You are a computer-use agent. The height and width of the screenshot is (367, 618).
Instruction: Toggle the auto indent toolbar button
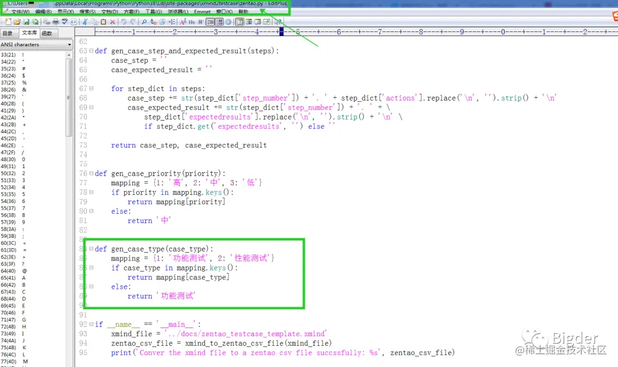coord(210,22)
